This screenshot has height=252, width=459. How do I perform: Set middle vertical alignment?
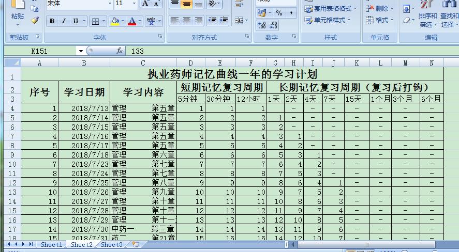187,4
